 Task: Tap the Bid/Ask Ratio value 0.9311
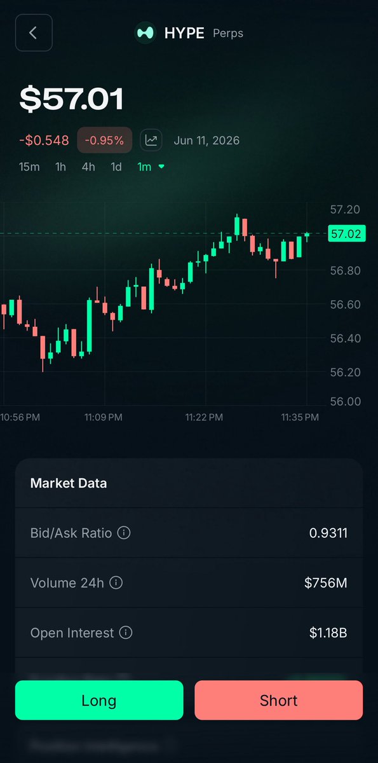pyautogui.click(x=328, y=533)
